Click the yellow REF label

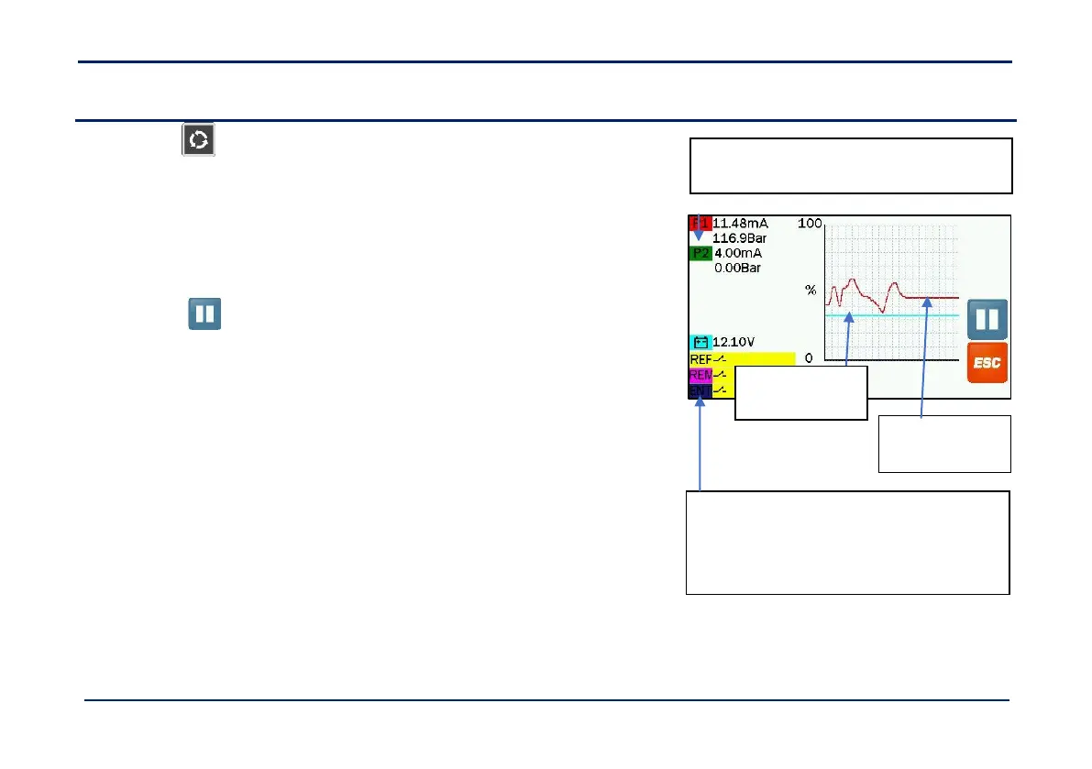pyautogui.click(x=700, y=360)
